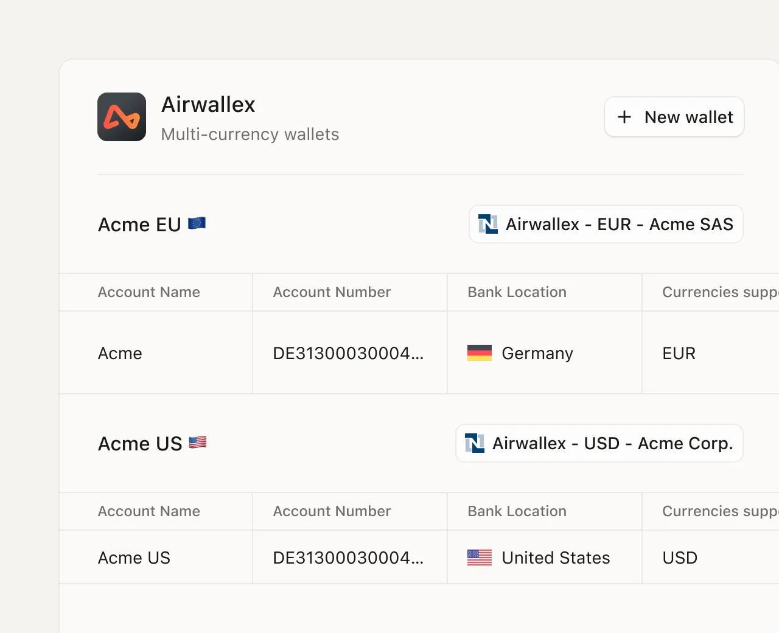This screenshot has height=633, width=779.
Task: Select the Acme US wallet heading
Action: click(140, 444)
